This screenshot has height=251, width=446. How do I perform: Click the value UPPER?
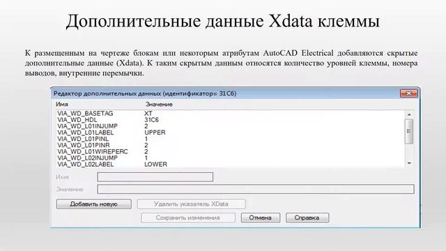155,132
